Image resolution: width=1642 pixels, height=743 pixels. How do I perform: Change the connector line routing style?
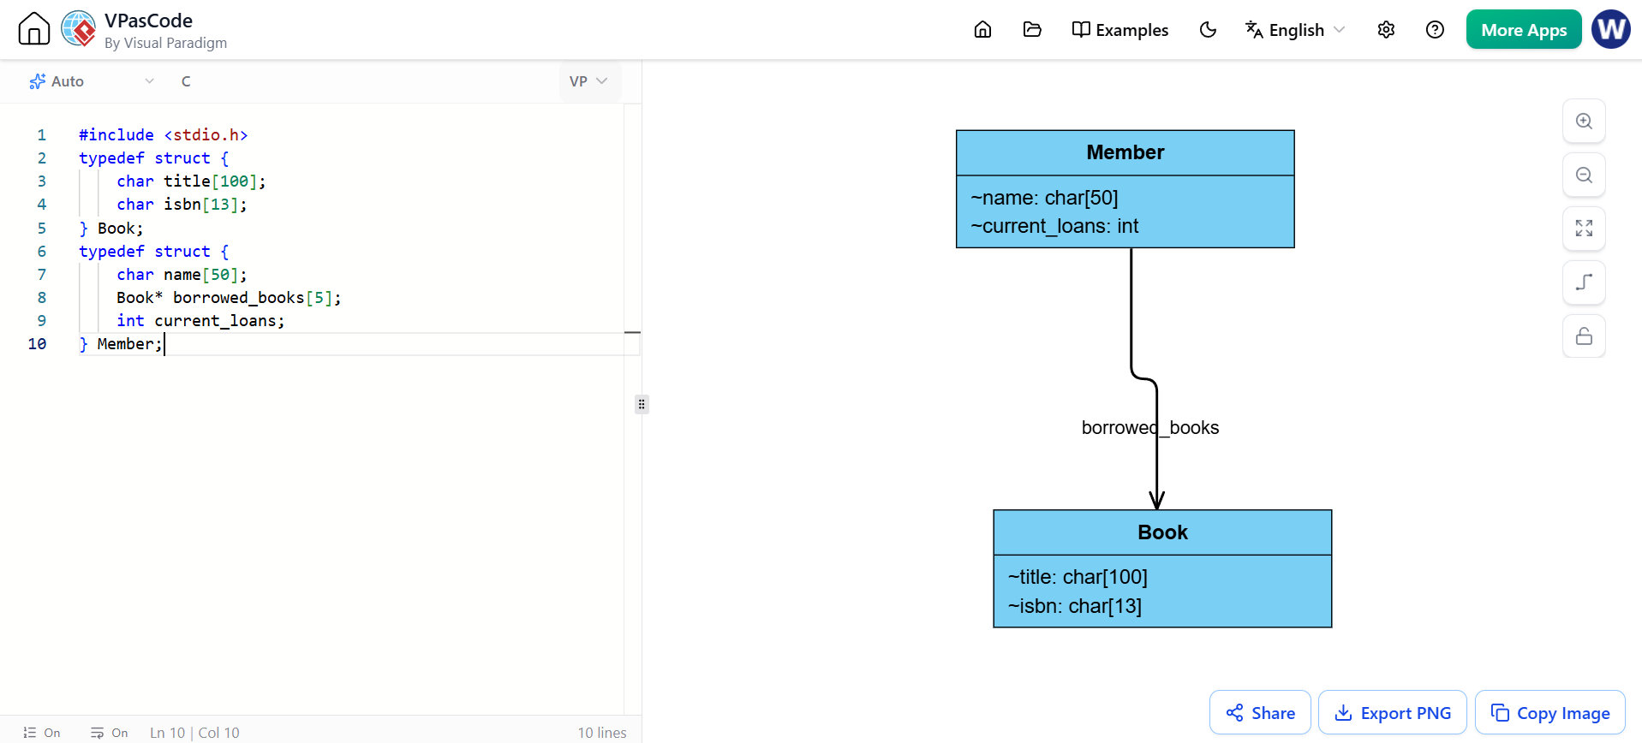[1584, 282]
